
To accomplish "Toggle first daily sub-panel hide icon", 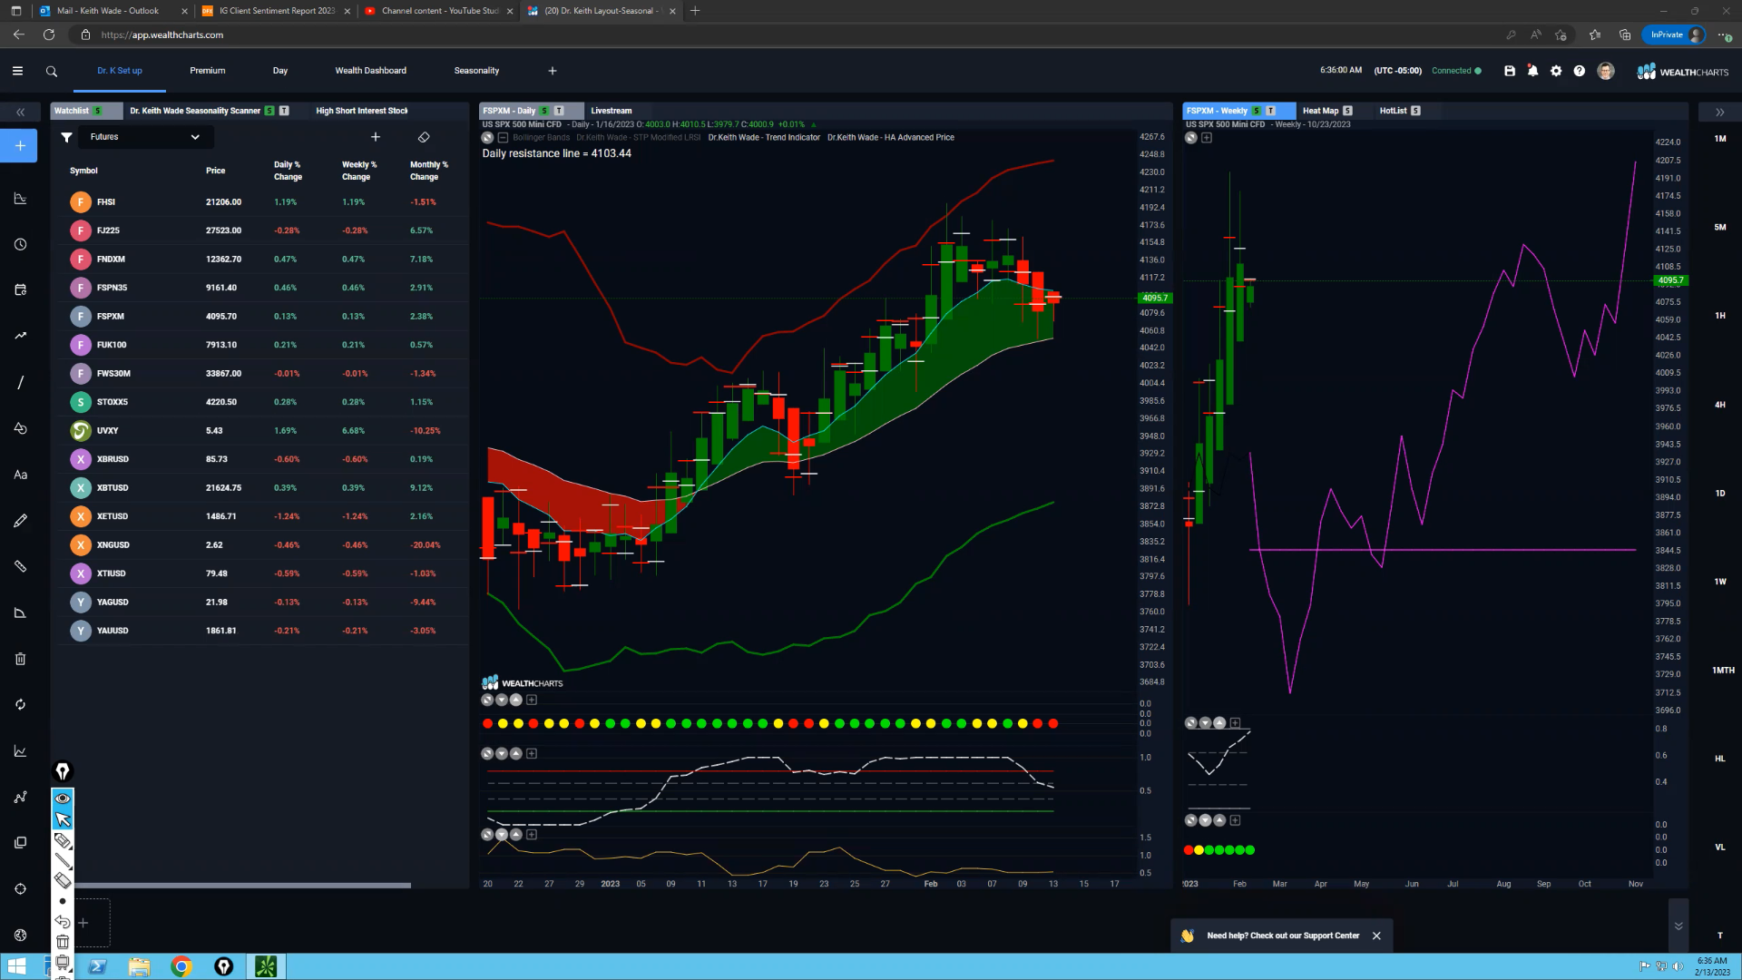I will 487,700.
